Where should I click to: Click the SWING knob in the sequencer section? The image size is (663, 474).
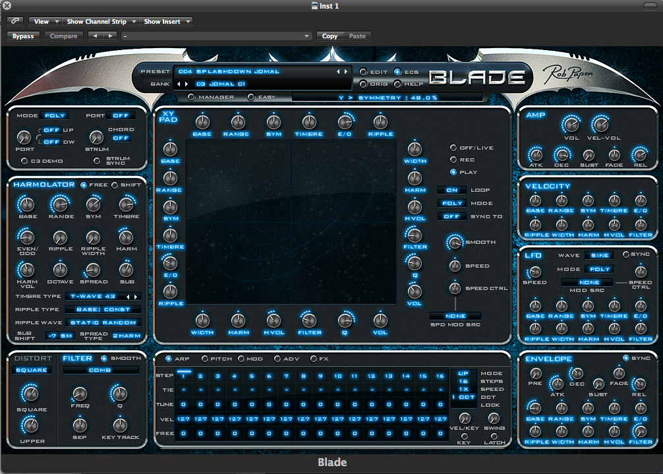pyautogui.click(x=494, y=419)
